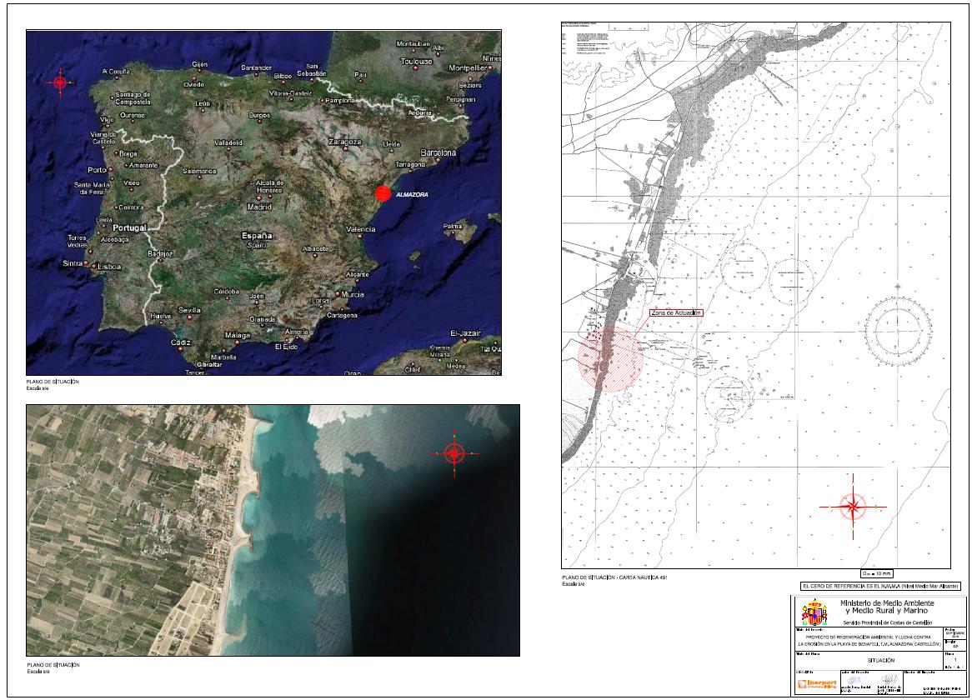Select the SITUACIÓN plan title field

[x=880, y=660]
